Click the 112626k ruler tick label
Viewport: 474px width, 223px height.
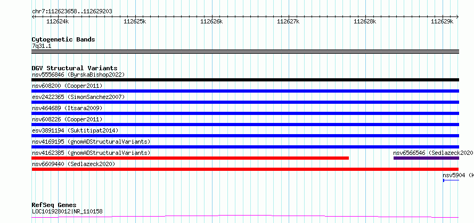pyautogui.click(x=211, y=21)
